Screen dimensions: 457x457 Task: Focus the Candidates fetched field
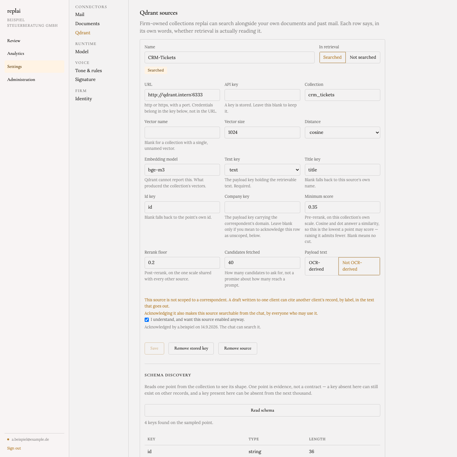262,263
